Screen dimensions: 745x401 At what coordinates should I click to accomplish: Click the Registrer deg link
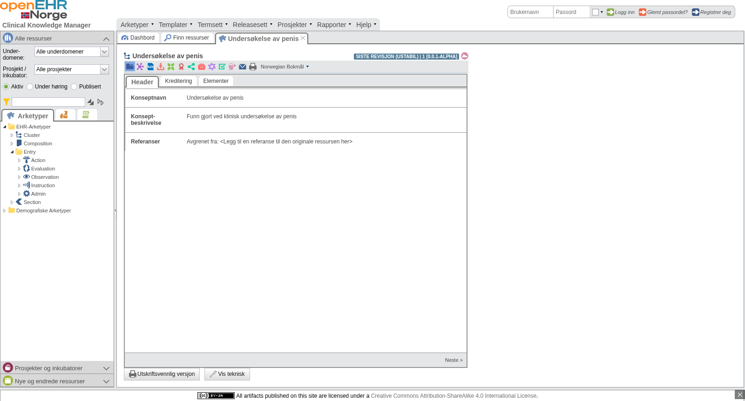pos(711,12)
